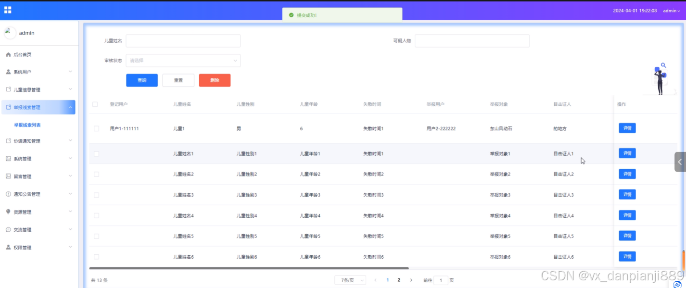Go to page 2 in pagination
Screen dimensions: 686x288
pyautogui.click(x=399, y=280)
